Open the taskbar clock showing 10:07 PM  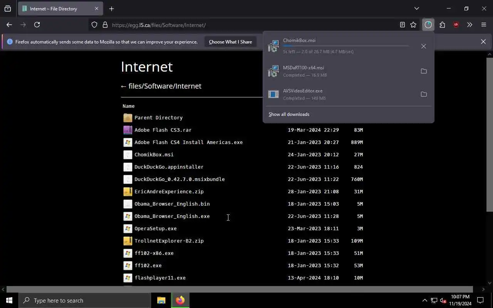(460, 300)
